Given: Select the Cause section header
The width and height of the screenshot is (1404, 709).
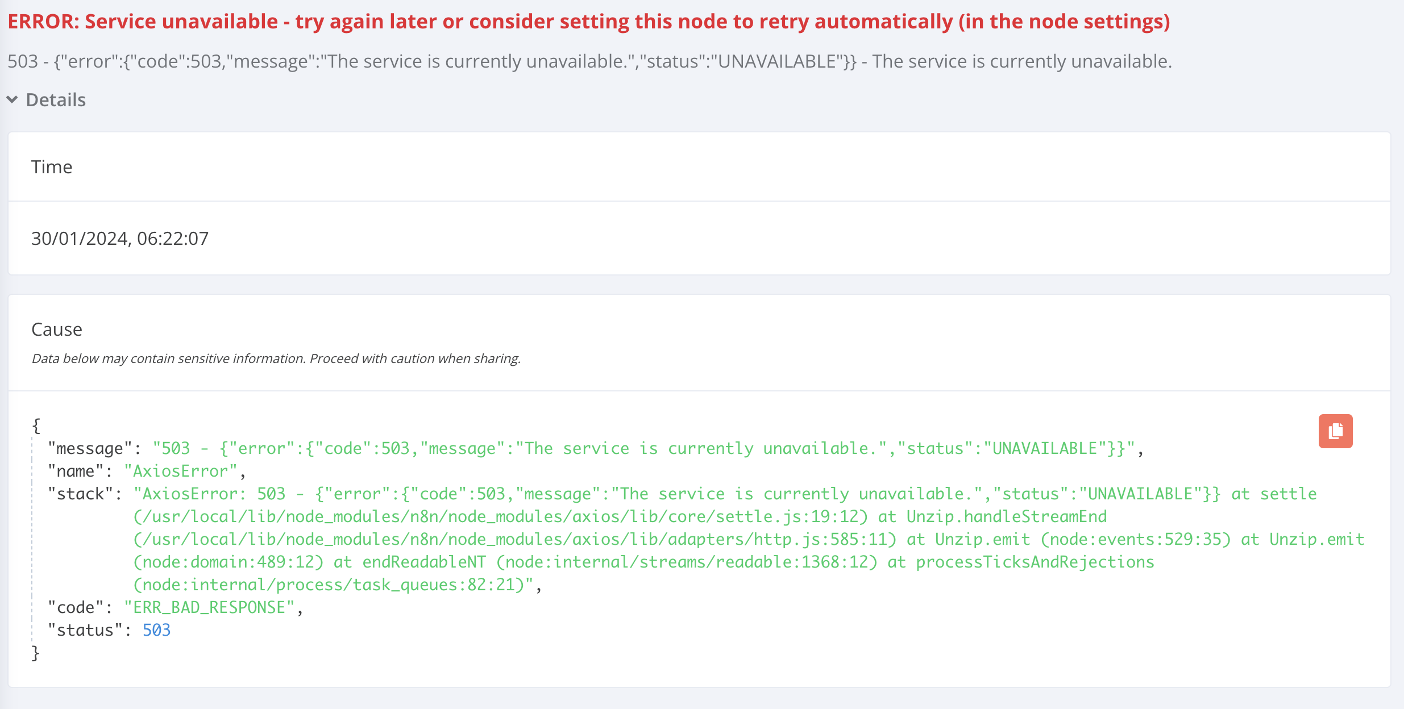Looking at the screenshot, I should [56, 329].
